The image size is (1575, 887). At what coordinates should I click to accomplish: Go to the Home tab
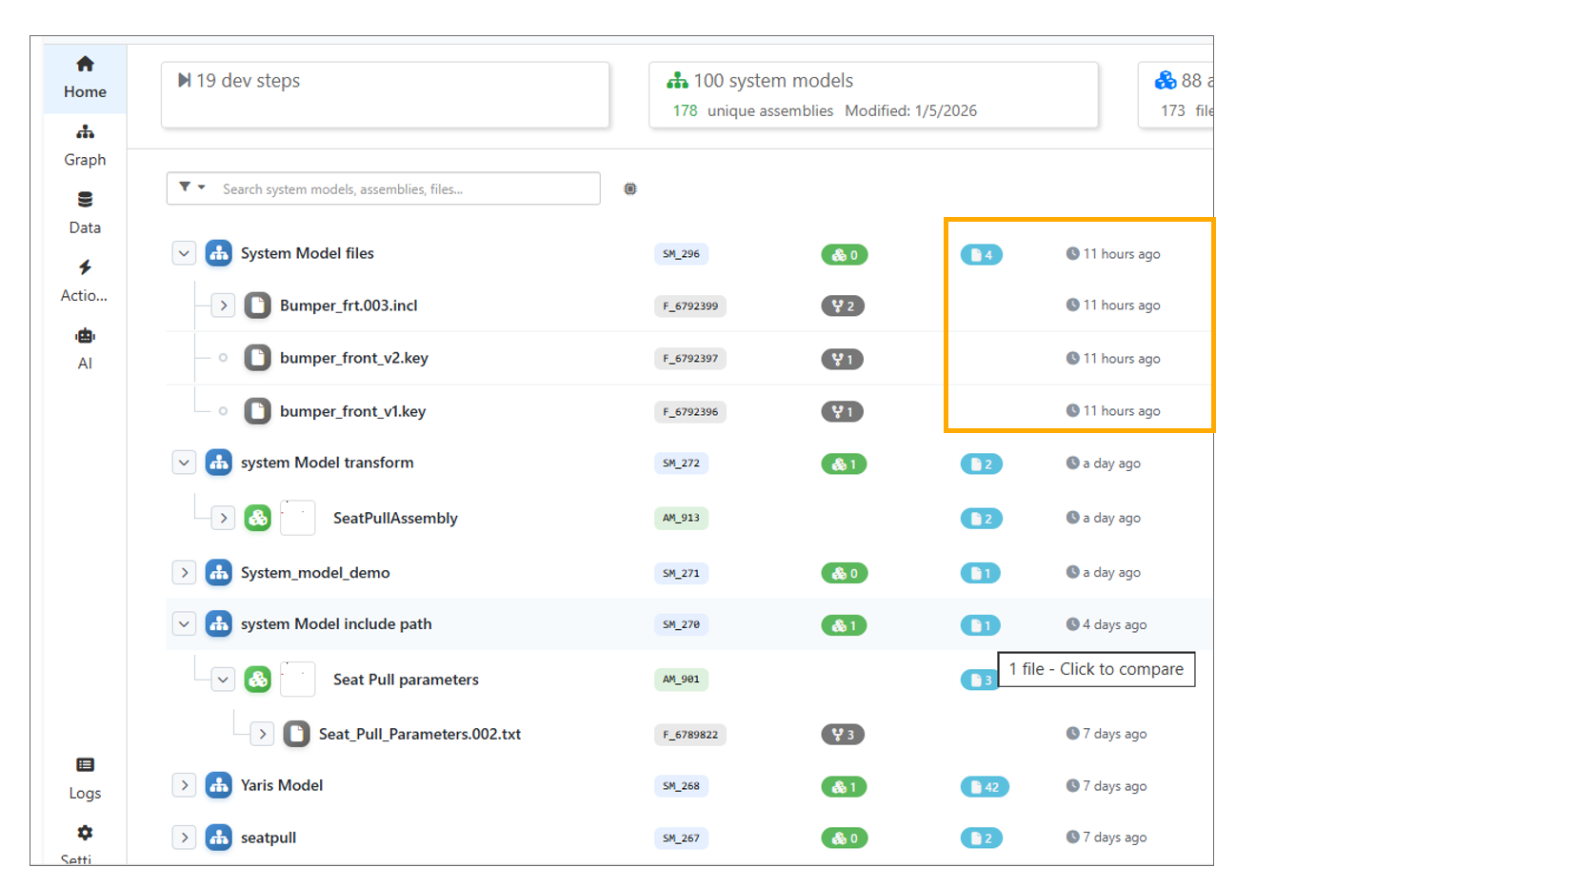coord(85,77)
